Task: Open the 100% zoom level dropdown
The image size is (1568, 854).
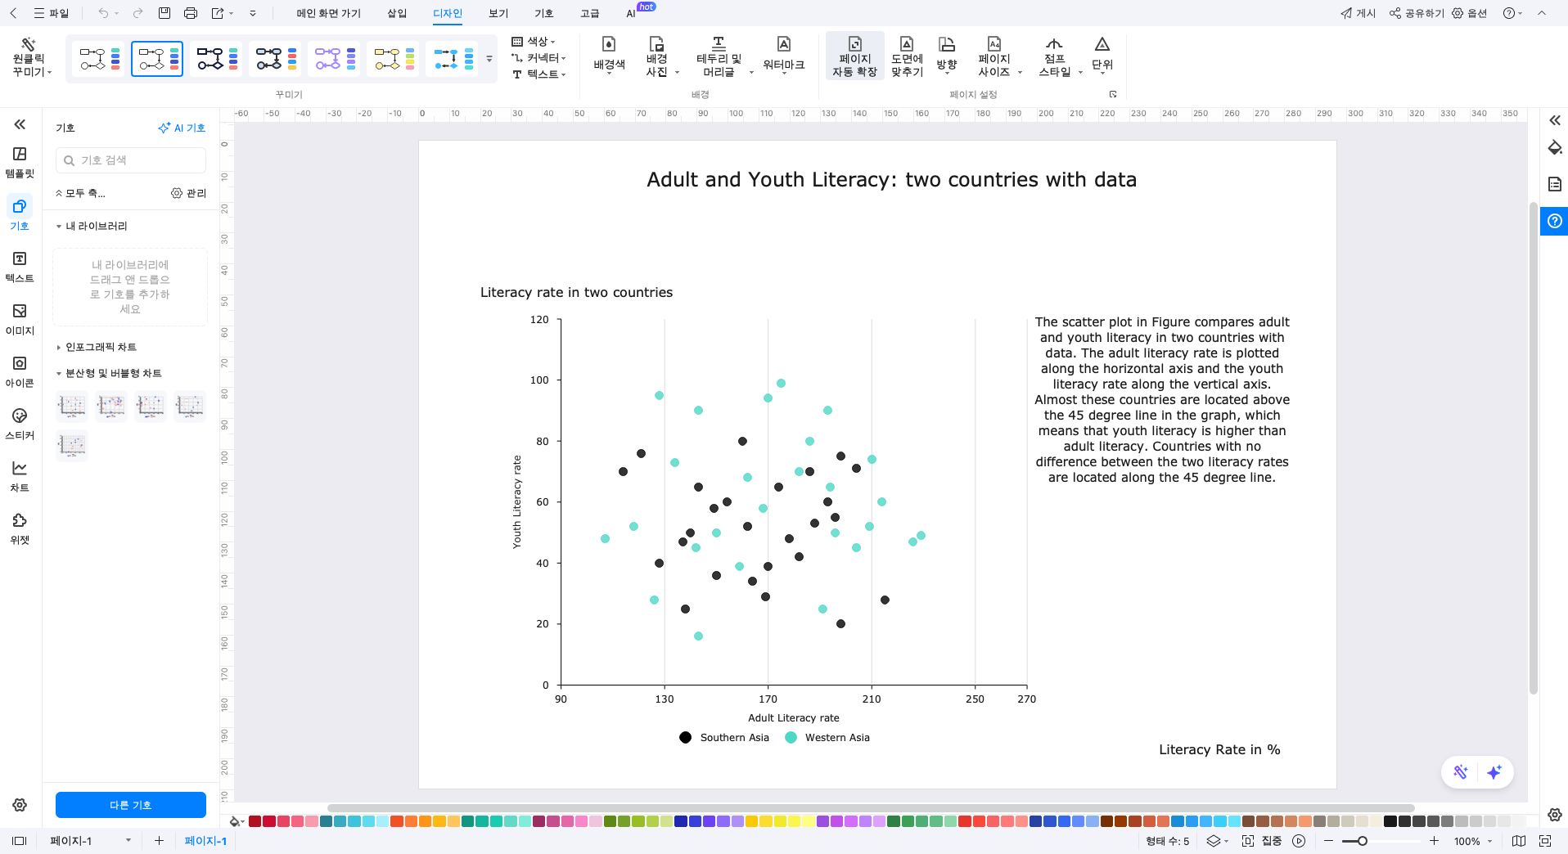Action: tap(1473, 841)
